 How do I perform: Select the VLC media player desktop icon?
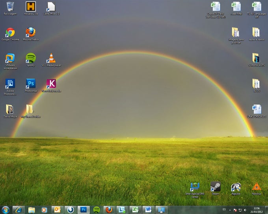click(x=51, y=60)
